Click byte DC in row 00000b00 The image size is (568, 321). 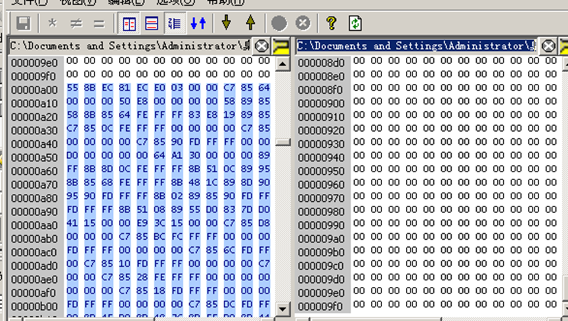229,305
